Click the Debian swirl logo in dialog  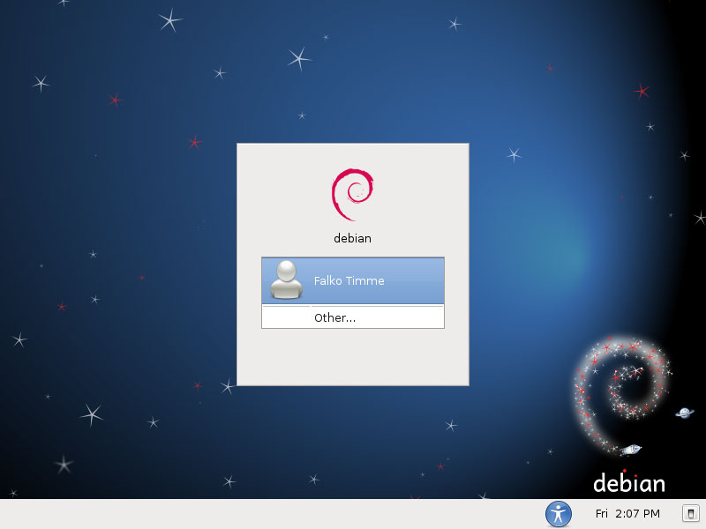[x=352, y=195]
